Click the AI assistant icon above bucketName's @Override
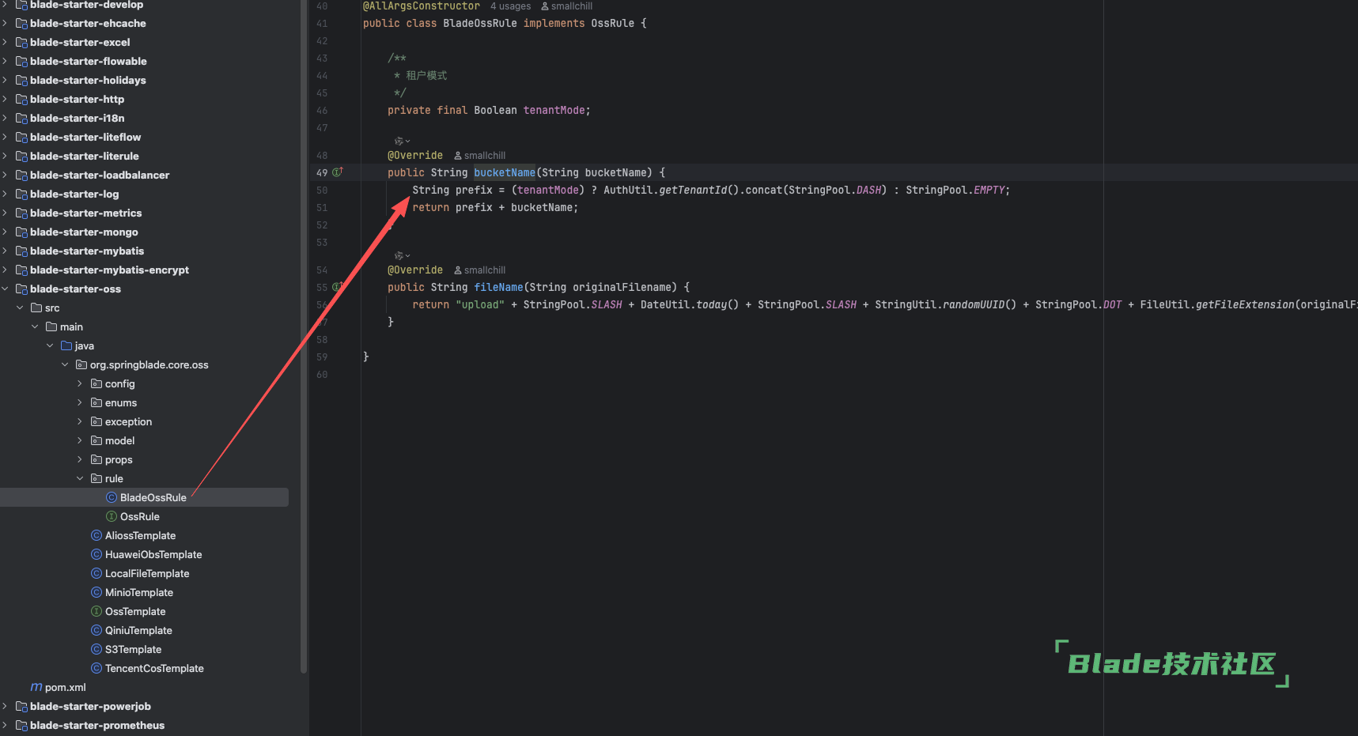This screenshot has height=736, width=1358. click(401, 142)
